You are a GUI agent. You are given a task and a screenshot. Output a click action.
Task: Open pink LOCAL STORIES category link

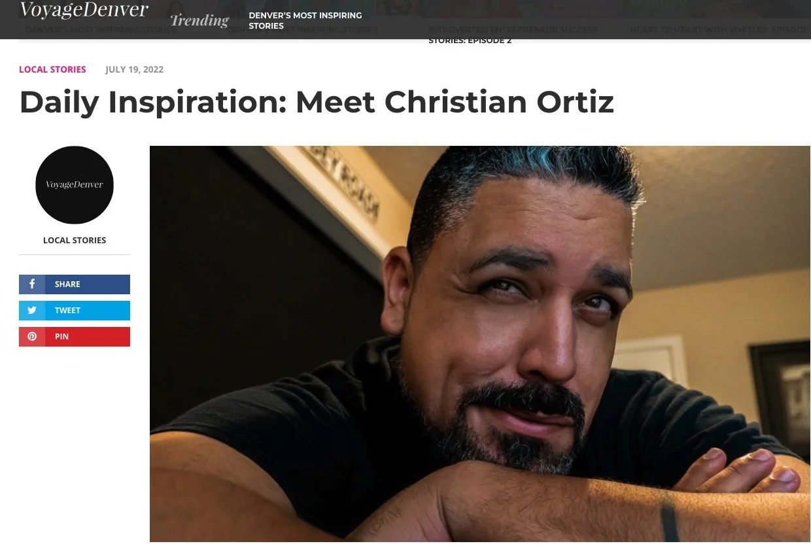point(52,69)
